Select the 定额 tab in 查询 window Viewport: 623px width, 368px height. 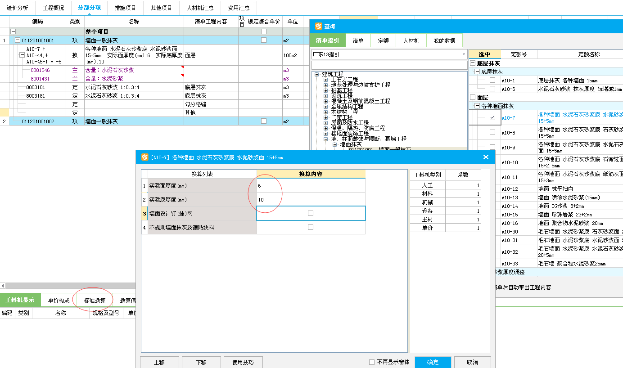[x=383, y=40]
